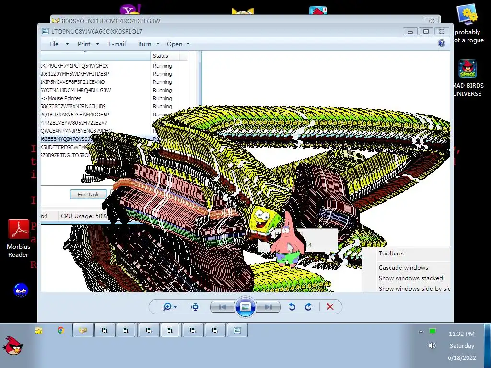Screen dimensions: 491x368
Task: Minimize the LTQ9NUC8YJV6A6CQXK0SF1OL7 window
Action: tap(410, 31)
